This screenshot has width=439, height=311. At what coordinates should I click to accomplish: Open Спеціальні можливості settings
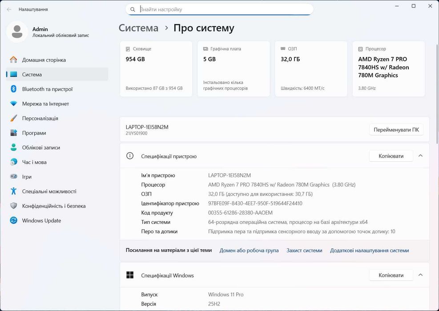pyautogui.click(x=57, y=191)
